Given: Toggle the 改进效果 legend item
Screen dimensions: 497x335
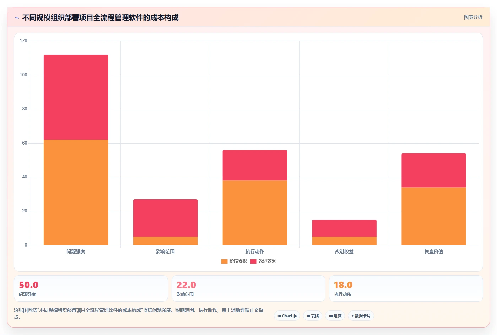Looking at the screenshot, I should [263, 261].
